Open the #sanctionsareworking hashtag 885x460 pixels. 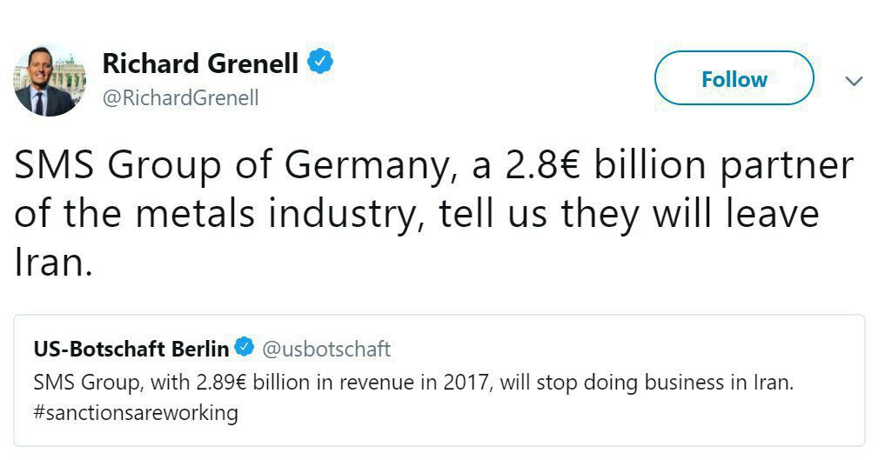coord(136,411)
